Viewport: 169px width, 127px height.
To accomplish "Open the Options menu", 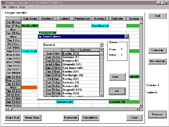I will tap(13, 7).
